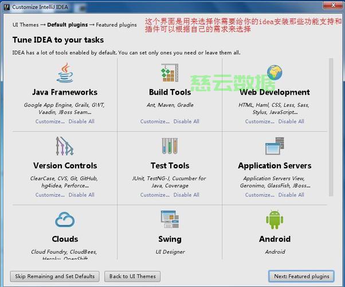345x287 pixels.
Task: Click the 'ClearCase, CVS, Git' description text
Action: pos(64,182)
